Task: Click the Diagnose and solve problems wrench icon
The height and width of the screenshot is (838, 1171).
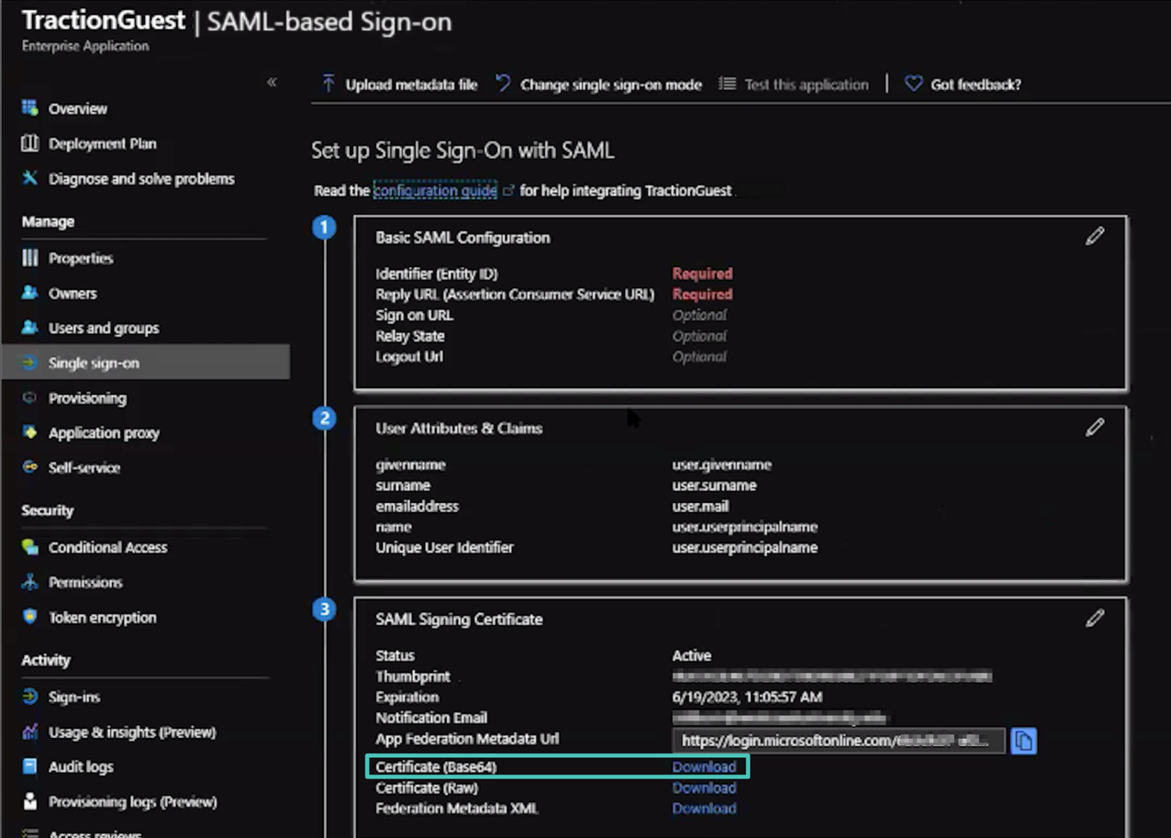Action: point(30,178)
